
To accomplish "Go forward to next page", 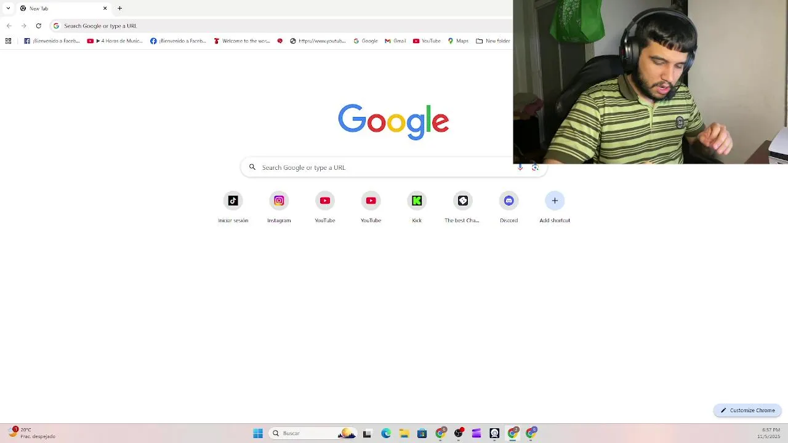I will (x=23, y=26).
